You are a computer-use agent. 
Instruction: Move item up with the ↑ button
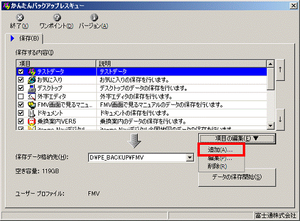tap(280, 70)
